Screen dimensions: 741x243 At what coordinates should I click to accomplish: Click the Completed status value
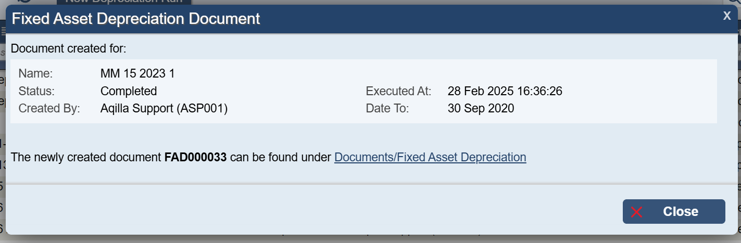129,91
